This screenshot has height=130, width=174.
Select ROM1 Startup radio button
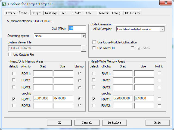click(79, 73)
